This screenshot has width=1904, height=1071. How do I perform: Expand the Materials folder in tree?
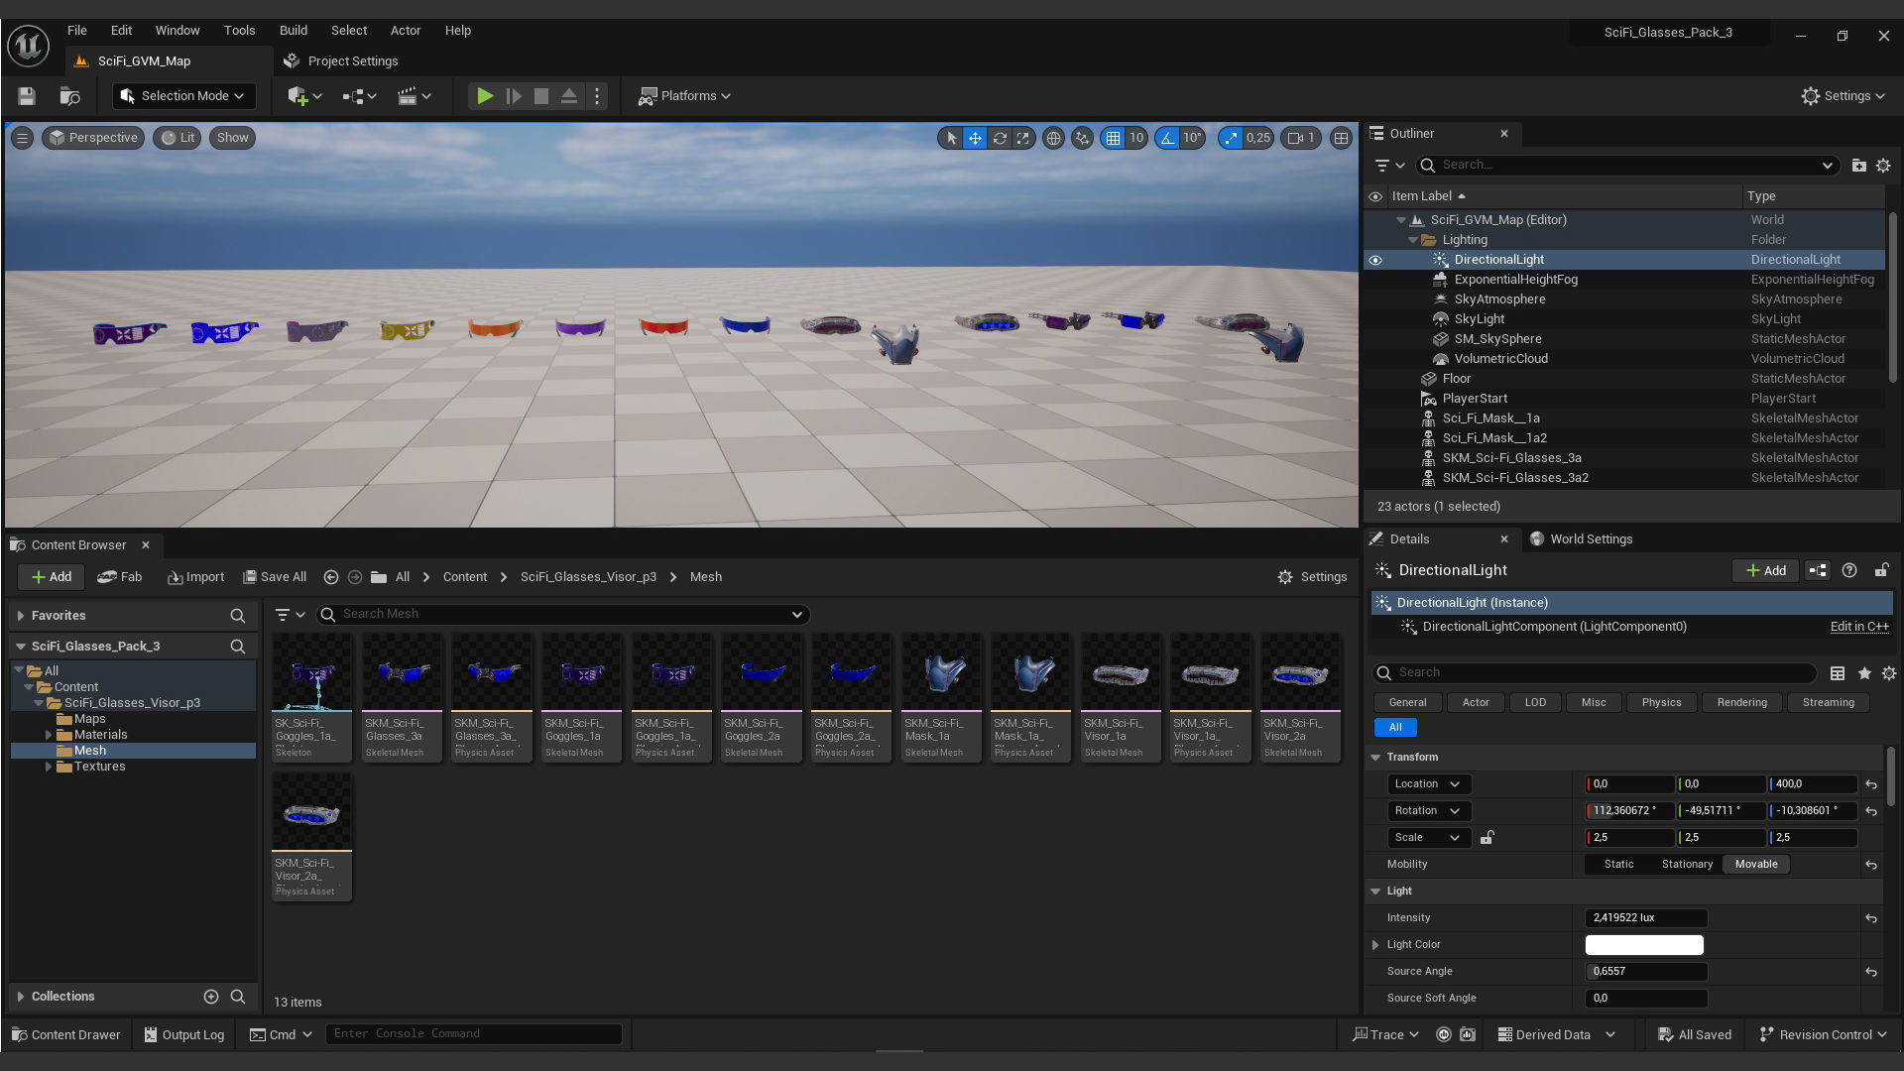(x=49, y=735)
